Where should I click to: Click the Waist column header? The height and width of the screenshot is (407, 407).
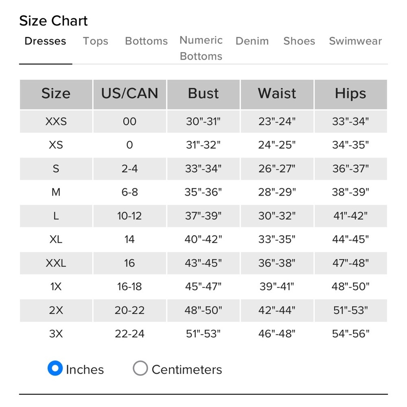[x=277, y=94]
